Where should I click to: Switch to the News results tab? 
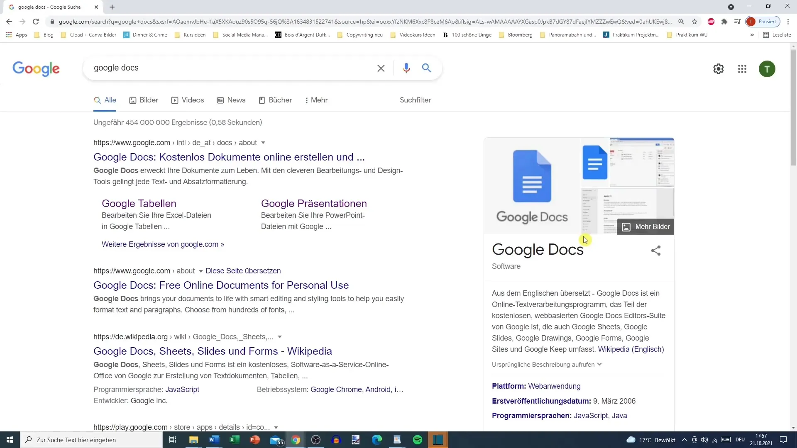(x=231, y=100)
